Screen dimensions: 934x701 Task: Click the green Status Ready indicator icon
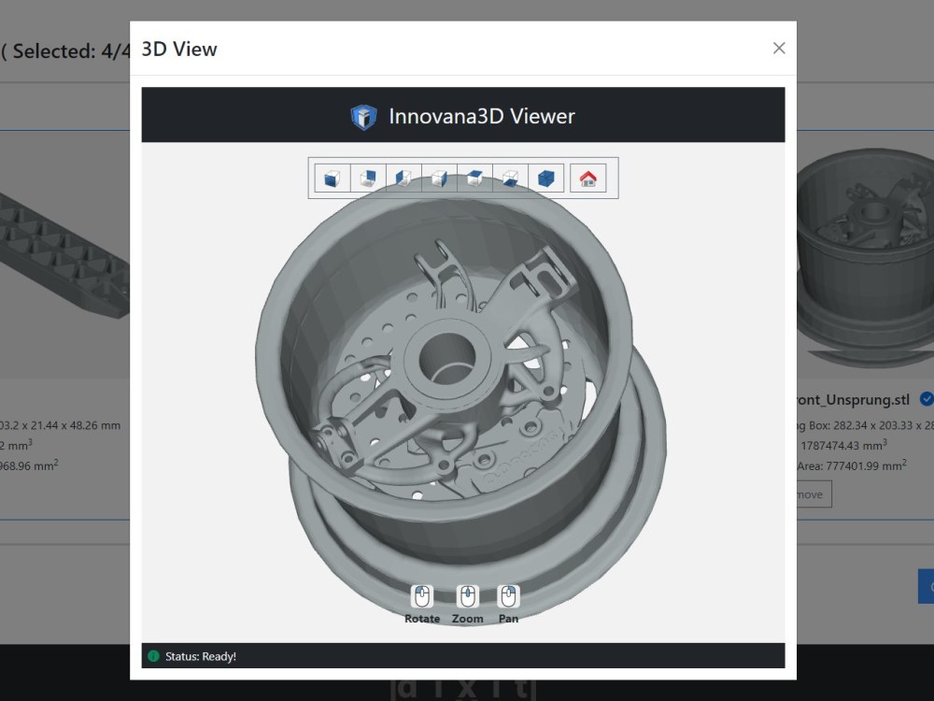pos(152,656)
